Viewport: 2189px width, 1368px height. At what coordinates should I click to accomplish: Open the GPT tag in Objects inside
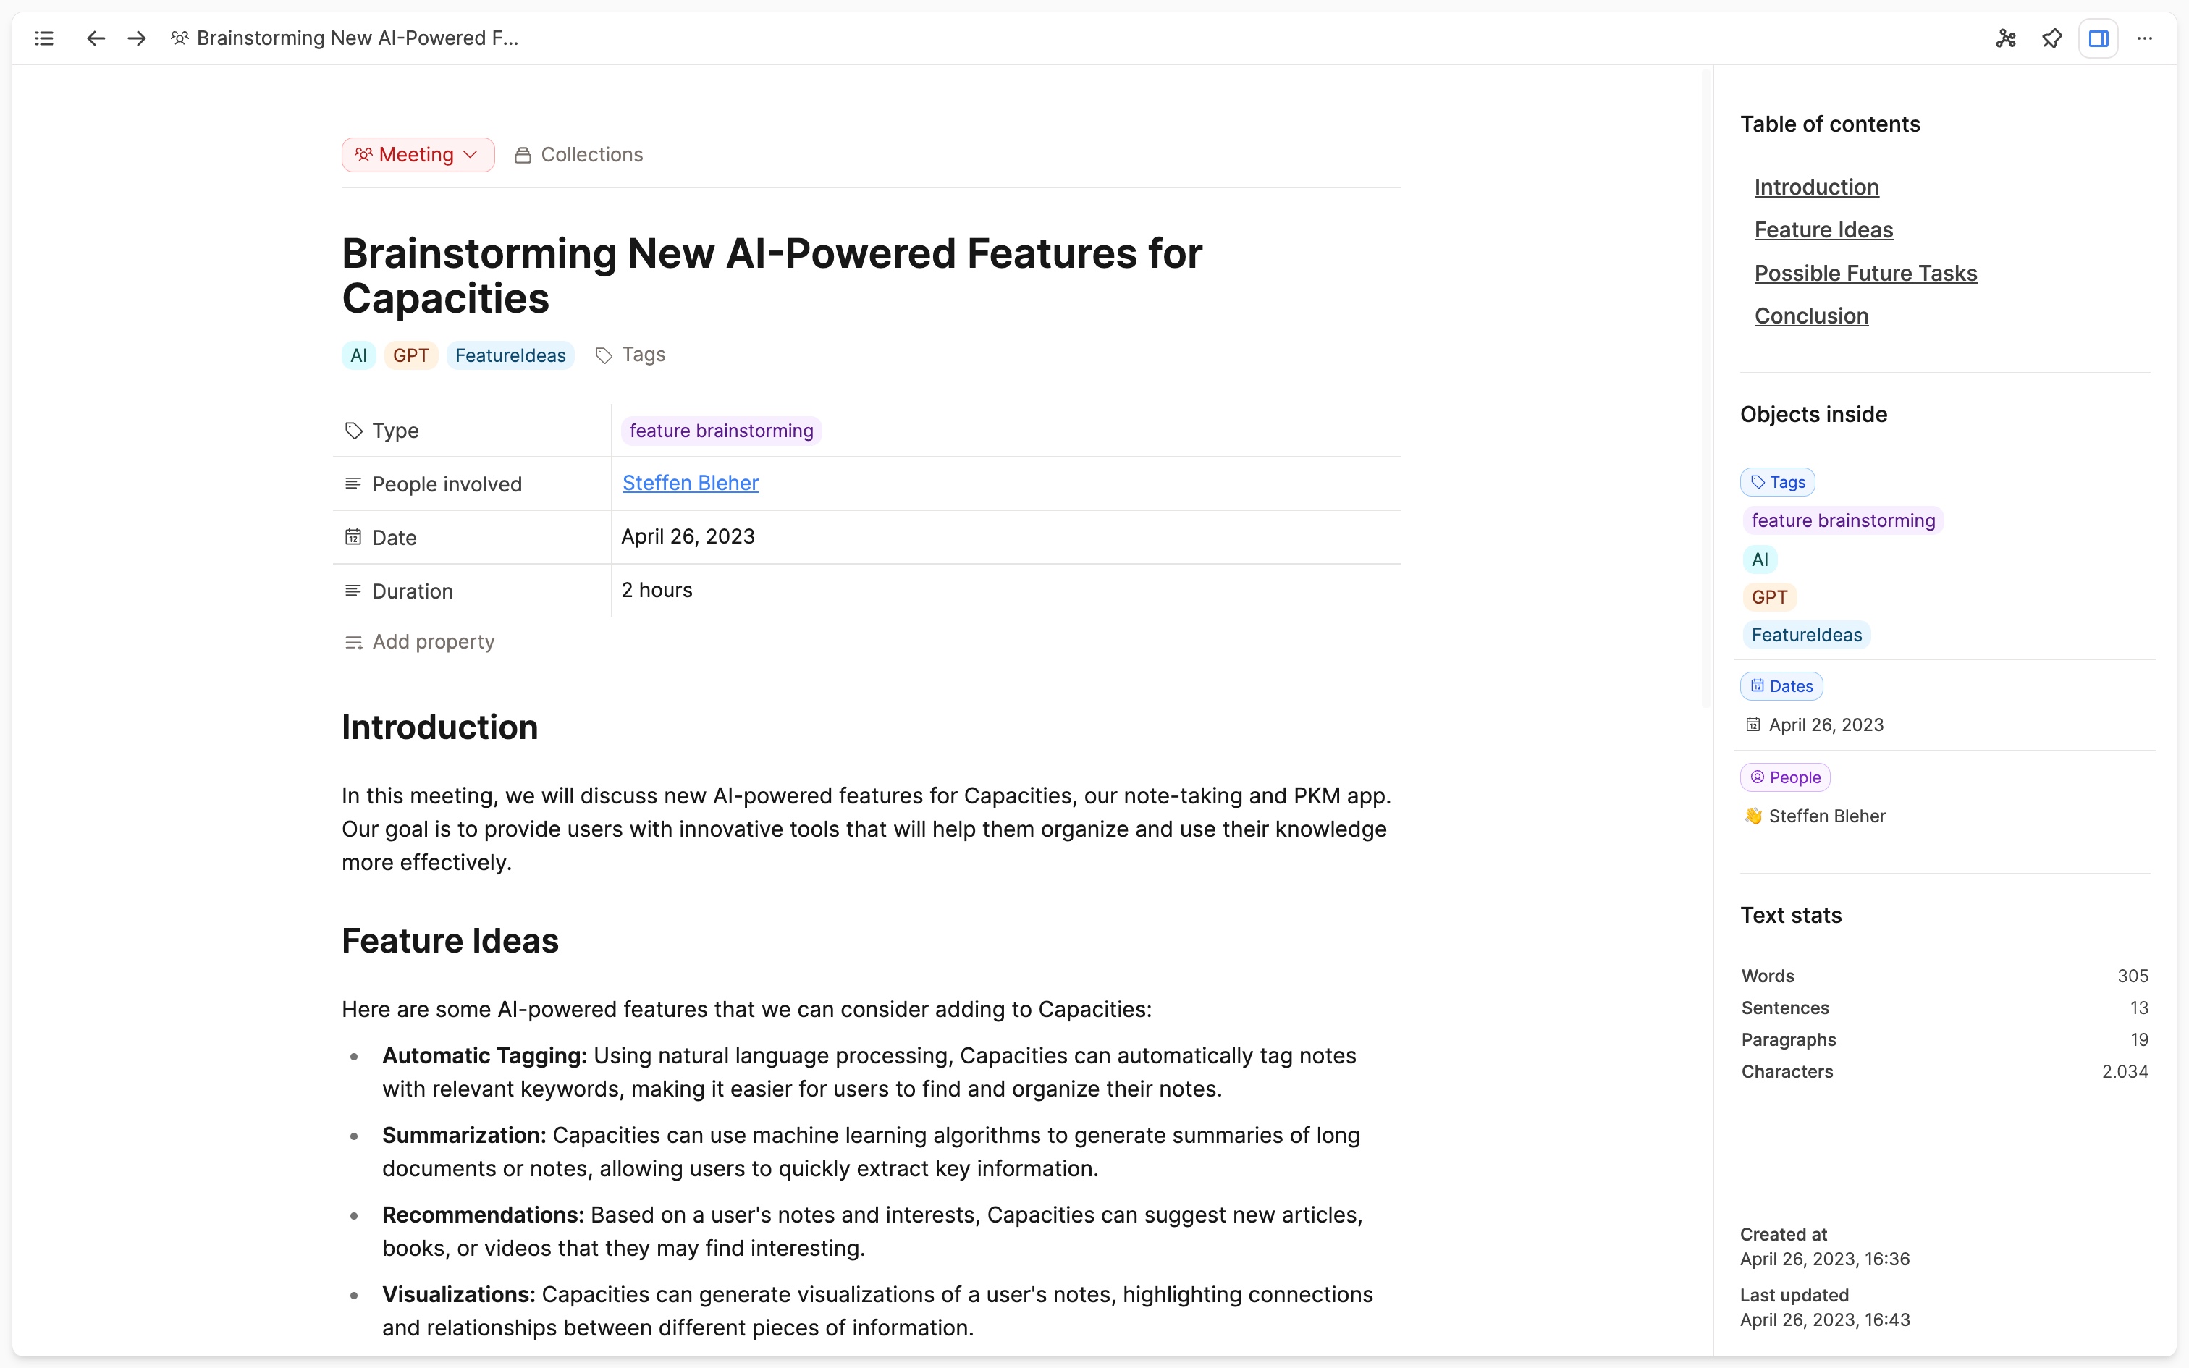[1769, 597]
